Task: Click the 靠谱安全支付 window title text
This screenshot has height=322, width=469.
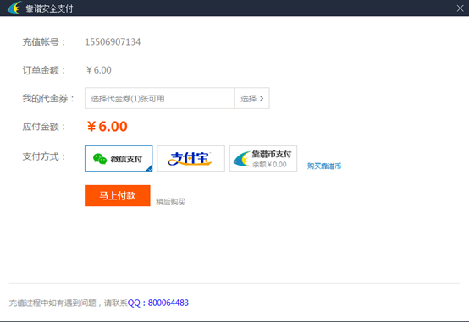Action: pyautogui.click(x=49, y=8)
